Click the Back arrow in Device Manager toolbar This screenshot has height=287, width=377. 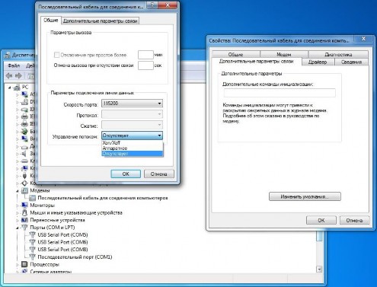(x=9, y=75)
